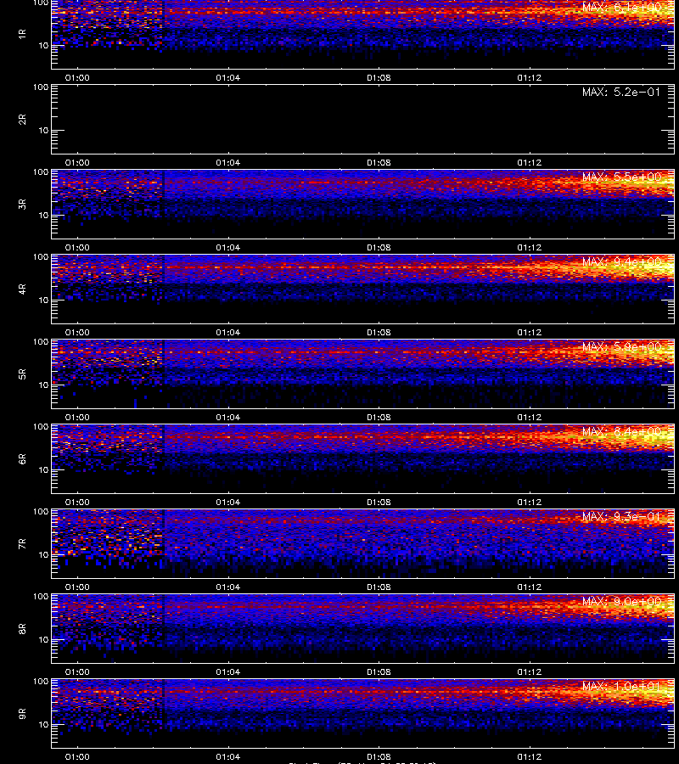
Task: Click the 01:00 time tick below panel 5R
Action: pyautogui.click(x=77, y=418)
